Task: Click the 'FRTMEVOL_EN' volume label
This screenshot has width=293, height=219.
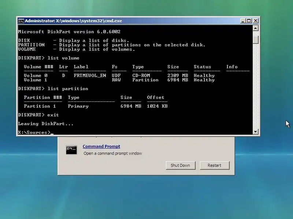Action: pos(90,76)
